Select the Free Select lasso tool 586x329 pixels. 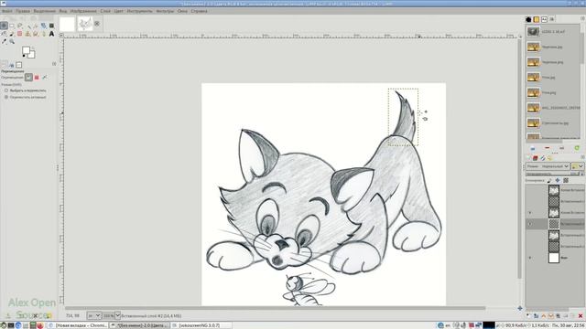[x=20, y=26]
